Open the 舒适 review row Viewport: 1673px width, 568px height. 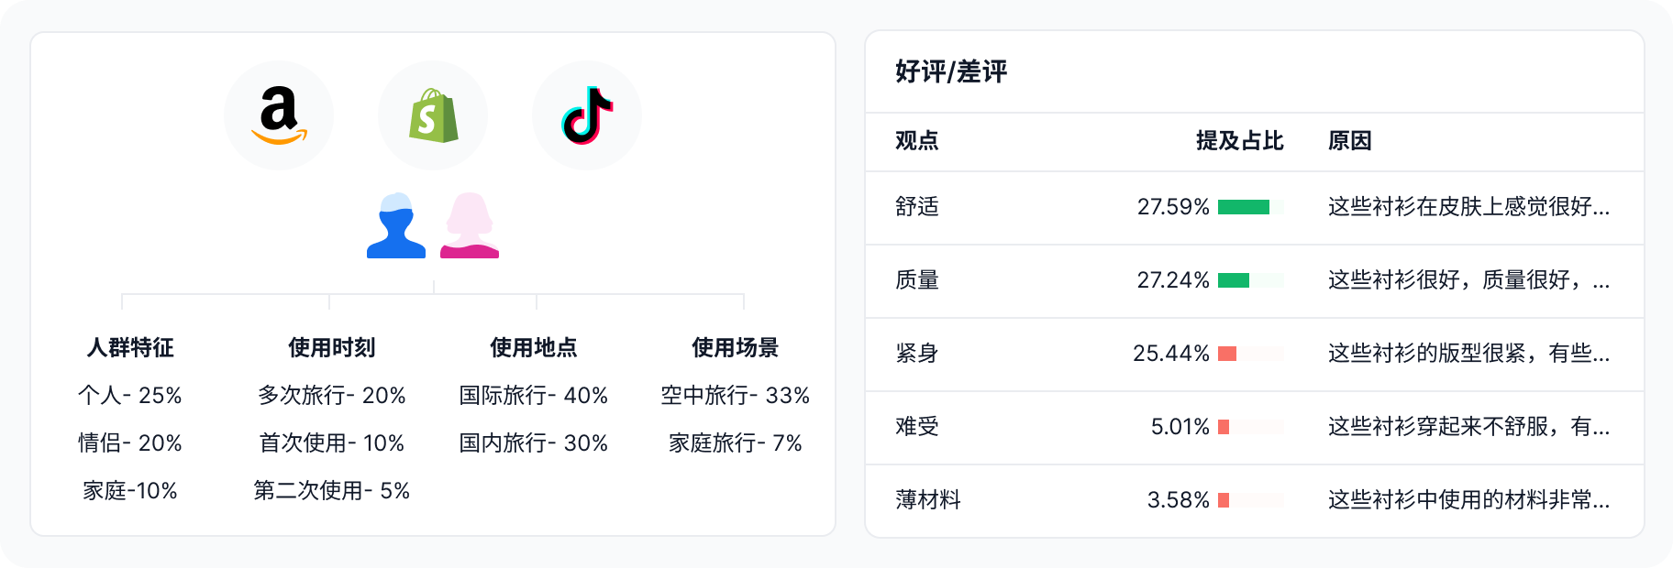[1255, 208]
